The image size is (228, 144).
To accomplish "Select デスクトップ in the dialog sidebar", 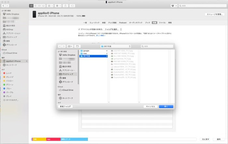I will [x=67, y=74].
